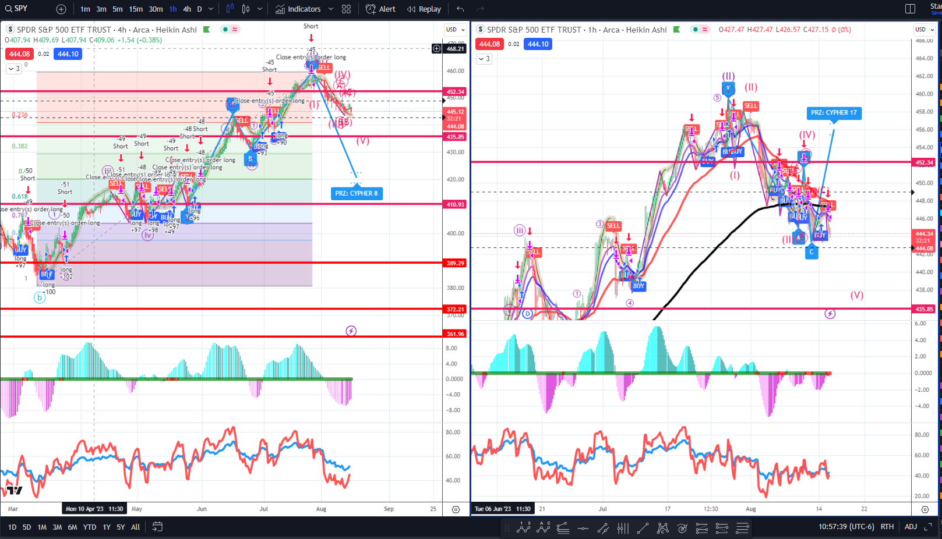The image size is (942, 539).
Task: Select the 5m timeframe
Action: click(118, 9)
